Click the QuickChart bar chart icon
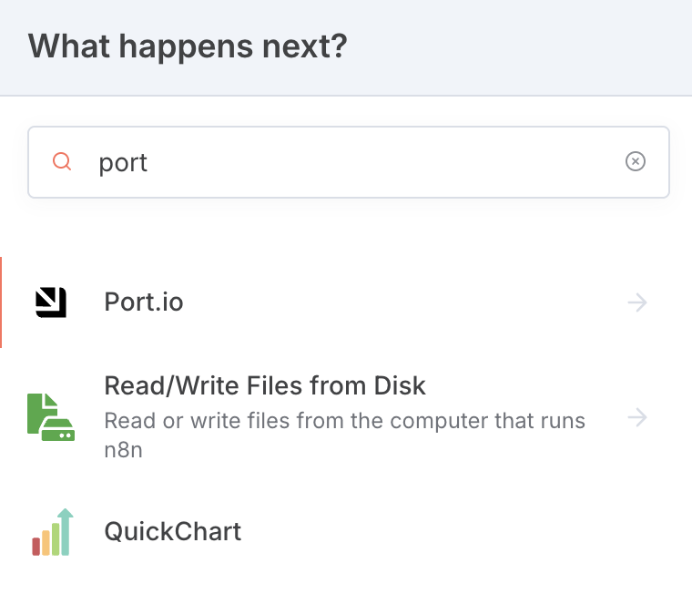This screenshot has height=594, width=692. (51, 532)
